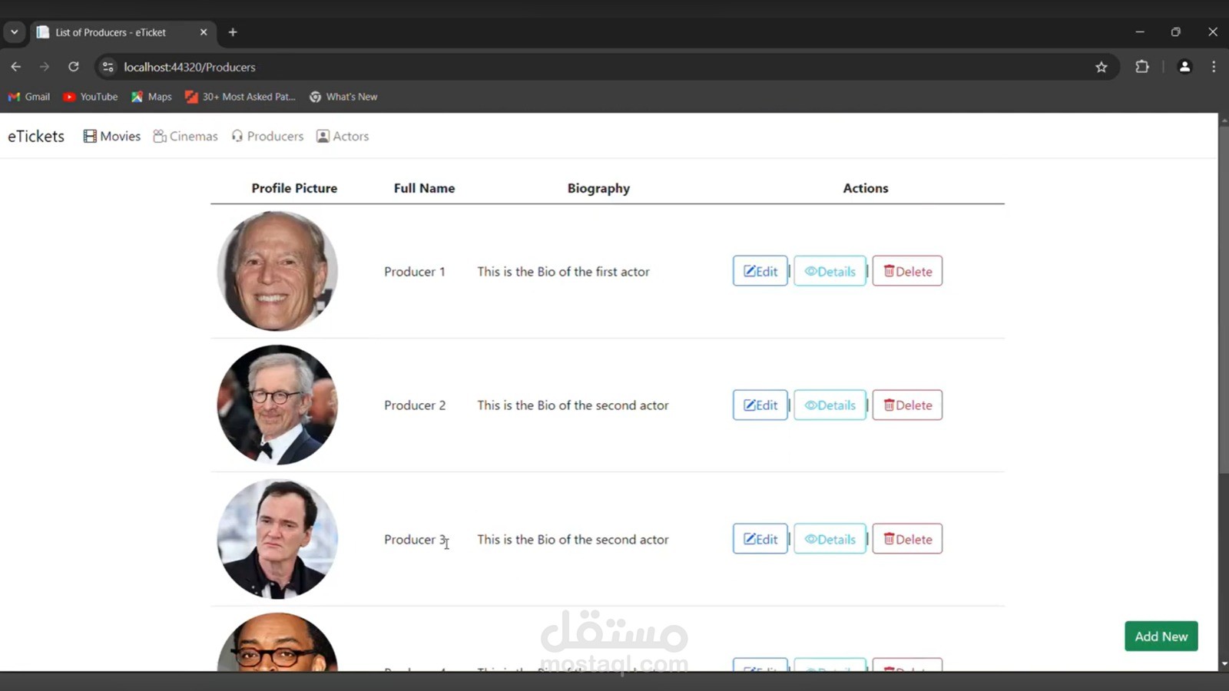Screen dimensions: 1229x691
Task: Open the Cinemas nav link
Action: click(185, 136)
